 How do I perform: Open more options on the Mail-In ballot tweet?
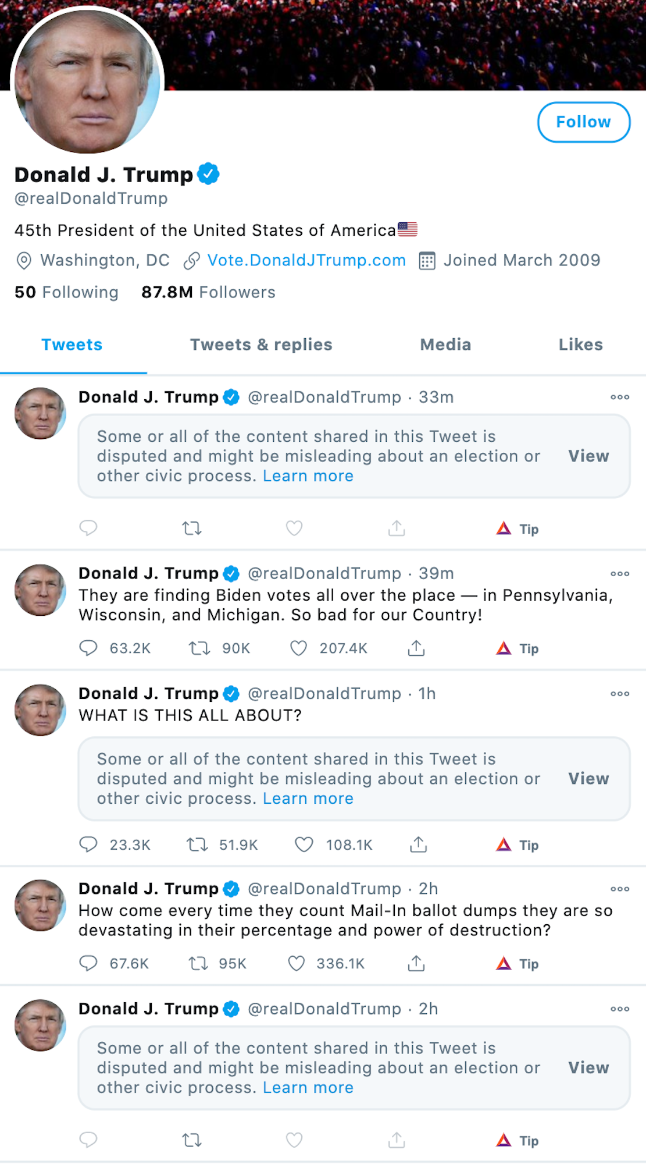tap(620, 889)
